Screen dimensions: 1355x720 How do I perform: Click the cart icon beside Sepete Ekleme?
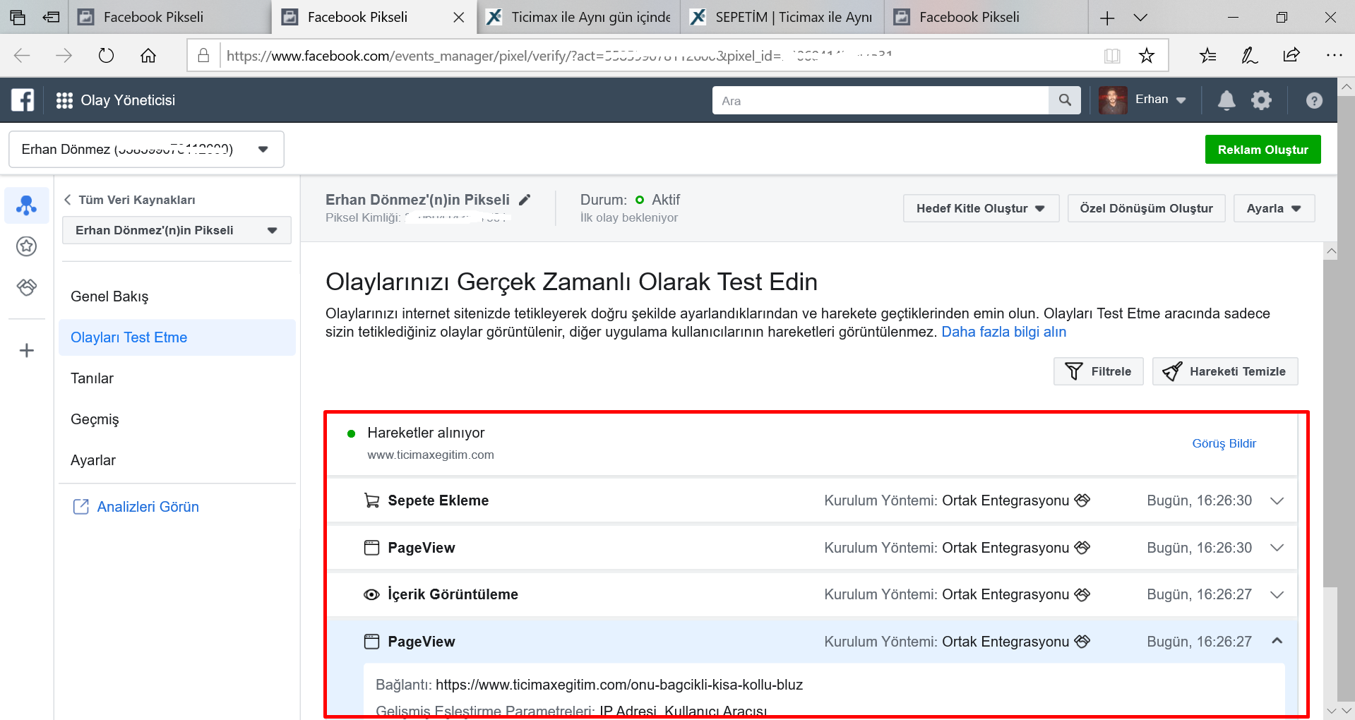pyautogui.click(x=371, y=500)
